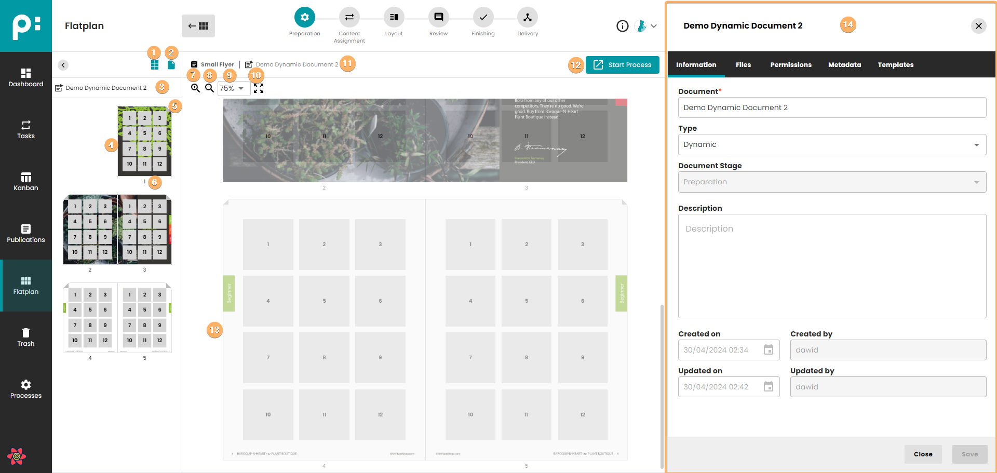Click the zoom out magnifier icon
Viewport: 997px width, 473px height.
[x=209, y=88]
